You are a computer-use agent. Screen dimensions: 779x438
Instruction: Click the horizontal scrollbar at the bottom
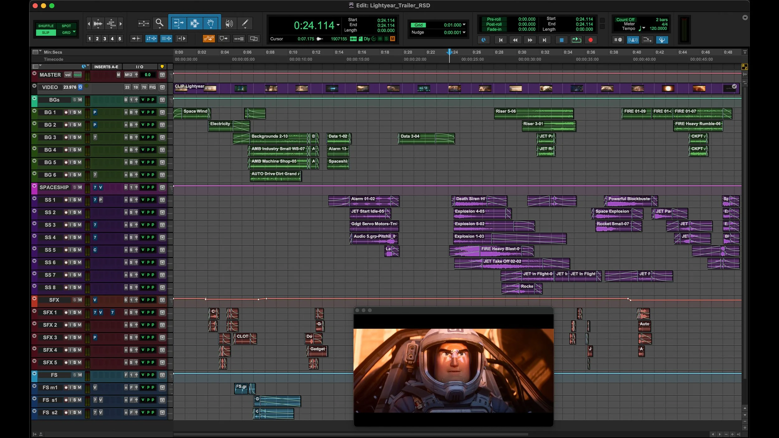[x=351, y=434]
